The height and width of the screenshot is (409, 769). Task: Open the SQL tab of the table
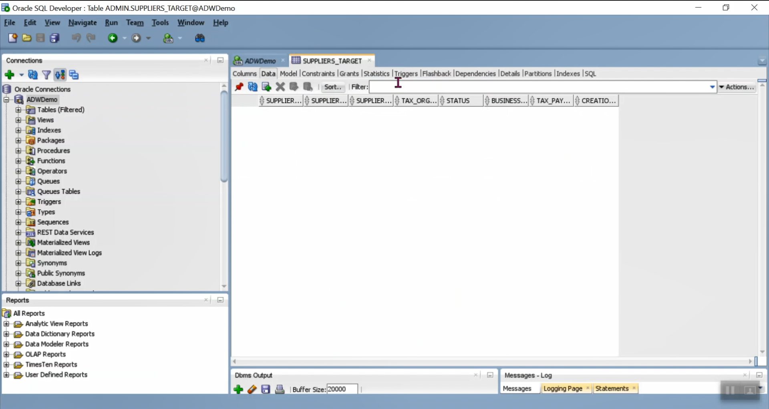tap(590, 74)
